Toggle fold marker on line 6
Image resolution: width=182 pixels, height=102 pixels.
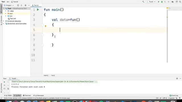[42, 35]
